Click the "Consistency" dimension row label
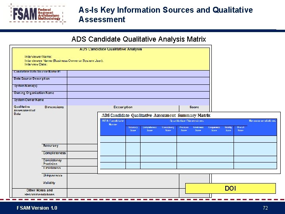The image size is (285, 214). 52,160
